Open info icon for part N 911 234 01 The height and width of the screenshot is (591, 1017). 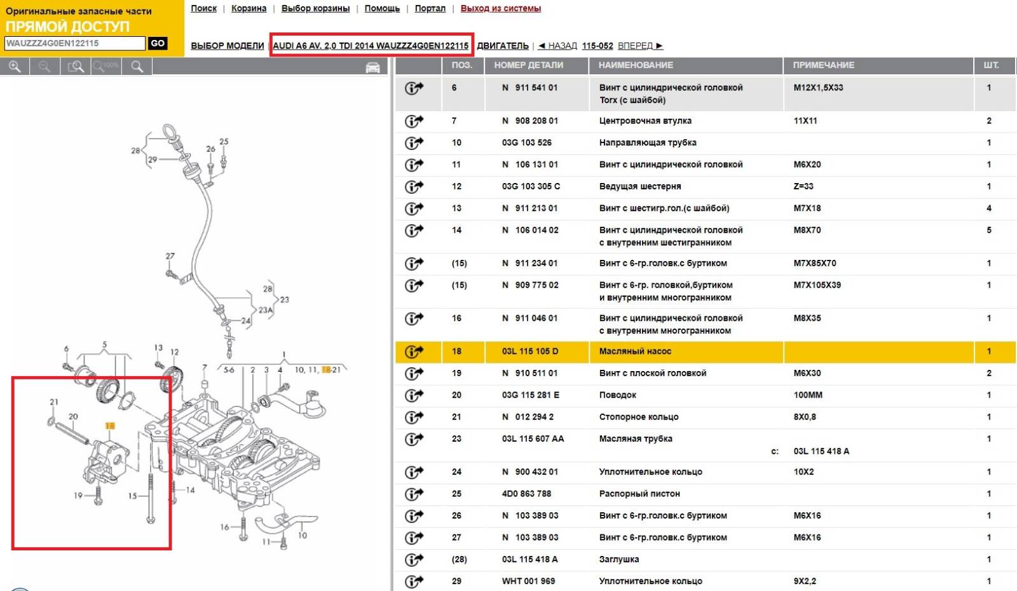point(414,263)
